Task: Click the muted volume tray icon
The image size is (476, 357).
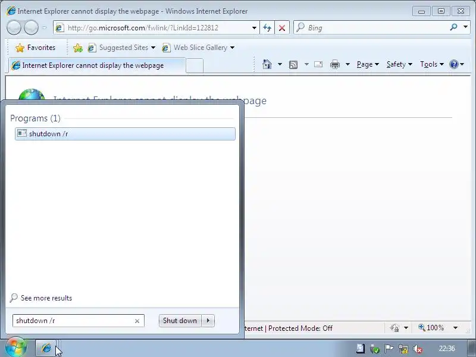Action: (418, 349)
